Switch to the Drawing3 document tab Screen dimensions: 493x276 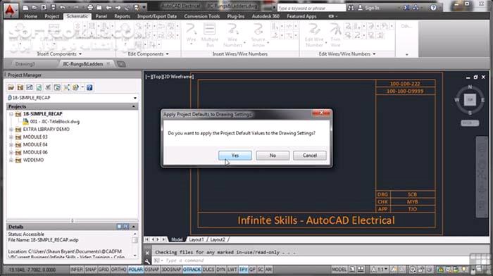[x=25, y=64]
